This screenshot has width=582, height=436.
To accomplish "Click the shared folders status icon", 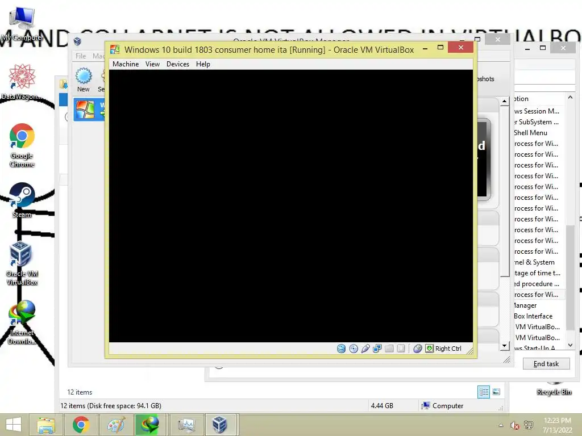I will 389,349.
